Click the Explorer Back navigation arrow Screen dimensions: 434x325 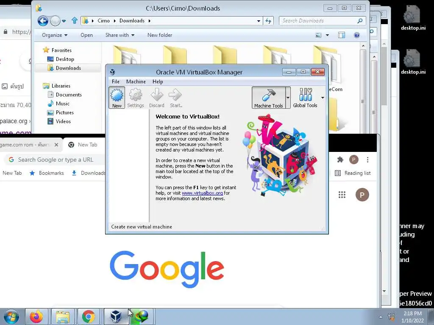[x=43, y=21]
